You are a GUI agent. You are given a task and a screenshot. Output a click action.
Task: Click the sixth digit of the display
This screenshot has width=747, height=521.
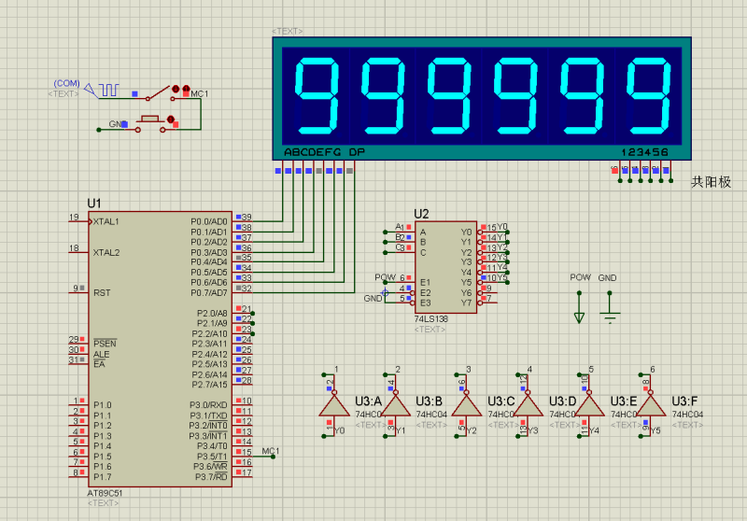coord(648,96)
